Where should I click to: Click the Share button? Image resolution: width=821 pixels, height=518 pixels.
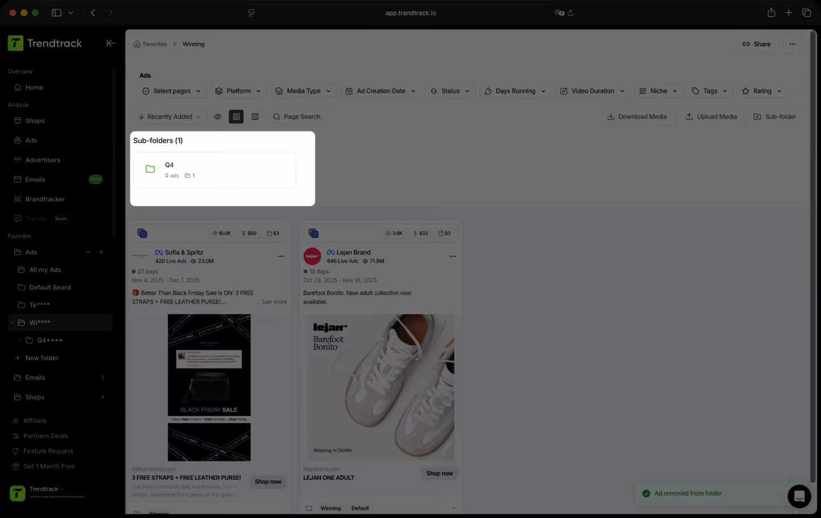coord(756,44)
